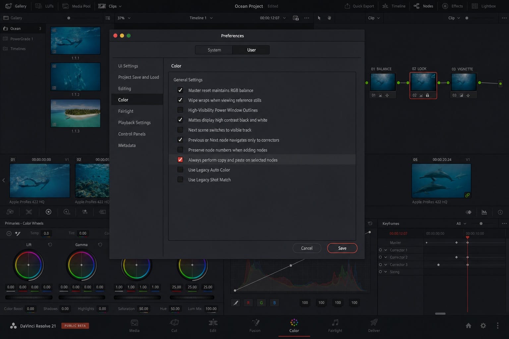Toggle the blue B channel curve button
The image size is (509, 339).
pos(274,303)
